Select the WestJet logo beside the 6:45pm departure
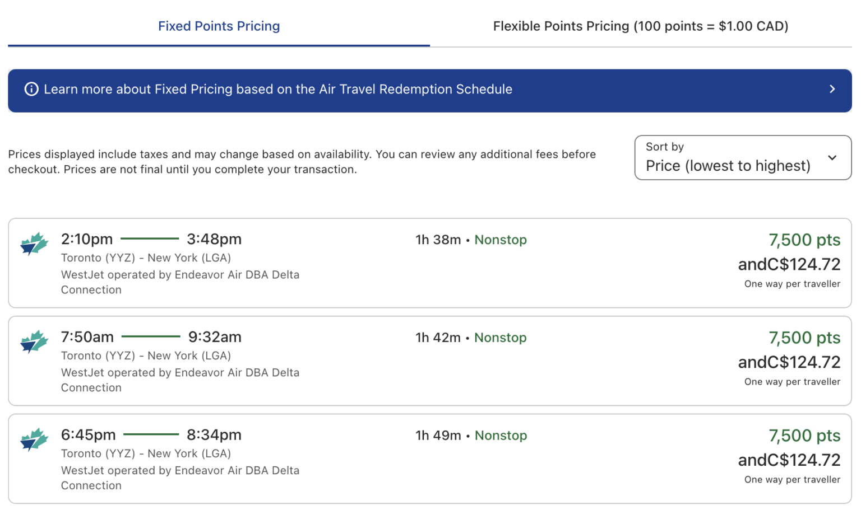The width and height of the screenshot is (861, 510). pyautogui.click(x=34, y=440)
